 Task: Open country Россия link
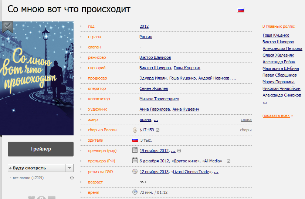coord(146,37)
